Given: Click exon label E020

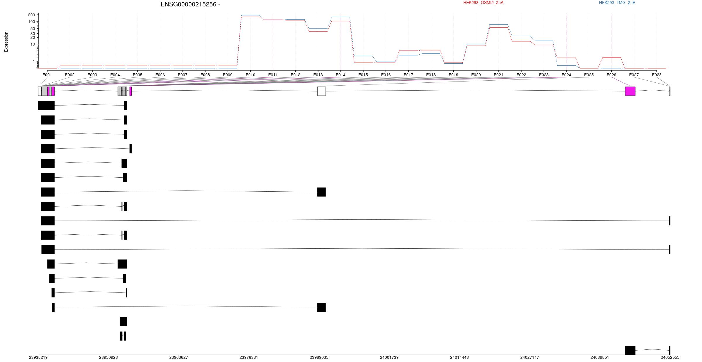Looking at the screenshot, I should click(476, 75).
